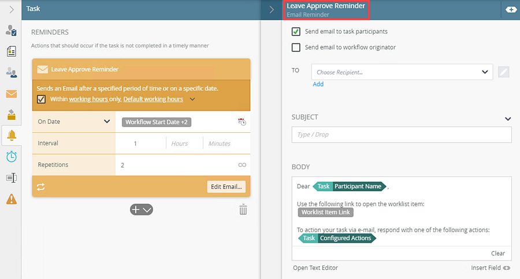Open the calendar clock date picker icon
Viewport: 520px width, 279px height.
(242, 122)
